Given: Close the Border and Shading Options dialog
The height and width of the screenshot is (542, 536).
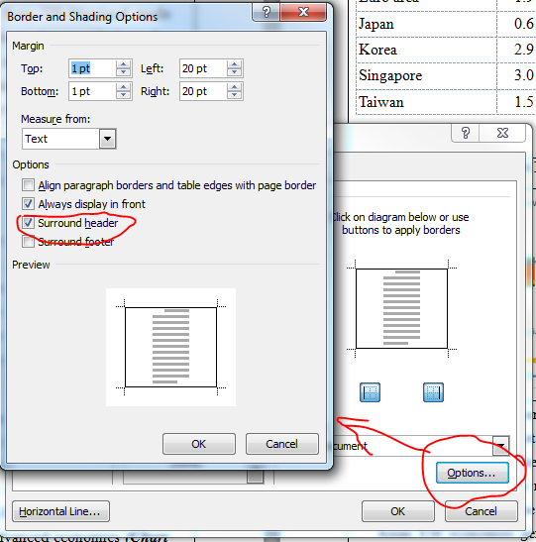Looking at the screenshot, I should pos(303,13).
